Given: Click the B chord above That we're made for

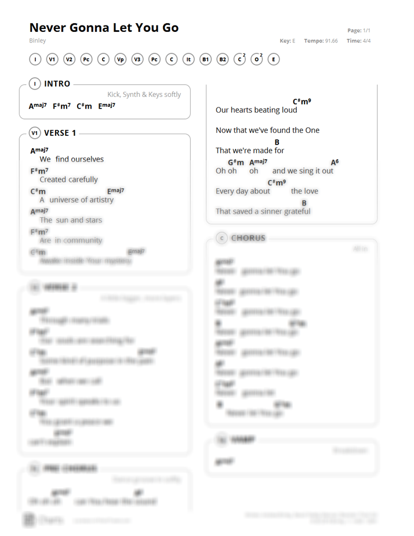Looking at the screenshot, I should tap(277, 142).
